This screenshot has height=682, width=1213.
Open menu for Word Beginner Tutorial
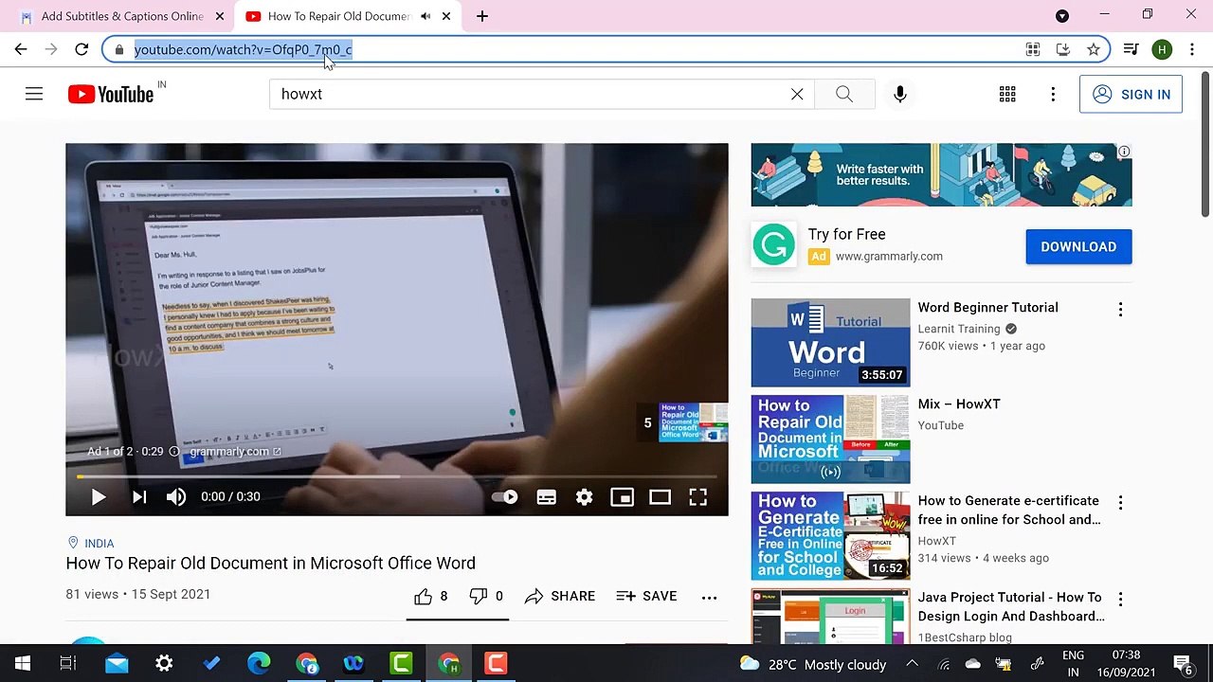[x=1120, y=310]
